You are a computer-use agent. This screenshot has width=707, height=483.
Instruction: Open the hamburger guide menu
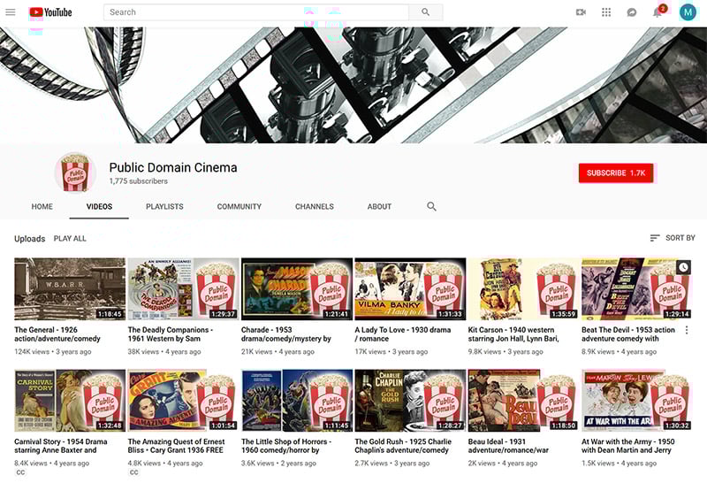(x=11, y=12)
